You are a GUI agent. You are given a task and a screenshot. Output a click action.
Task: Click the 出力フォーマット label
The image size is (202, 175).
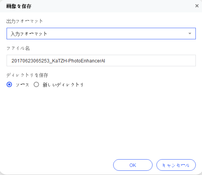[x=24, y=21]
